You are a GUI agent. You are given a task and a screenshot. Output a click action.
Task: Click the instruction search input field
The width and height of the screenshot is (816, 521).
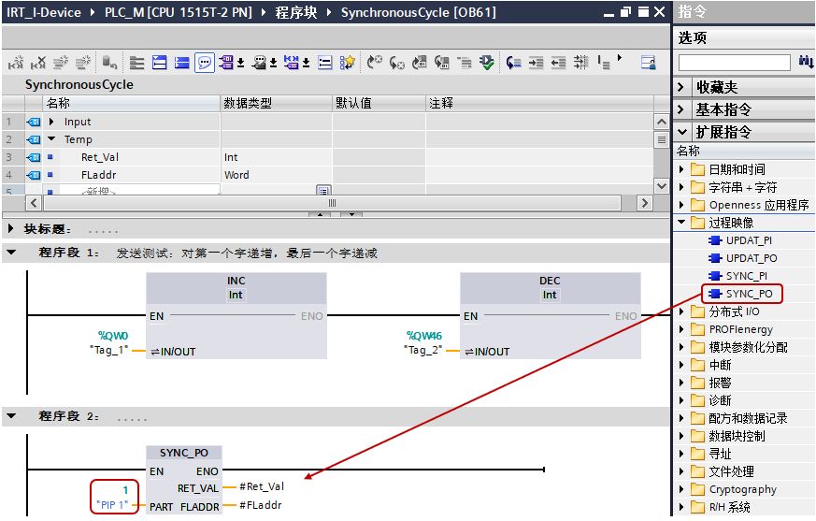(735, 63)
